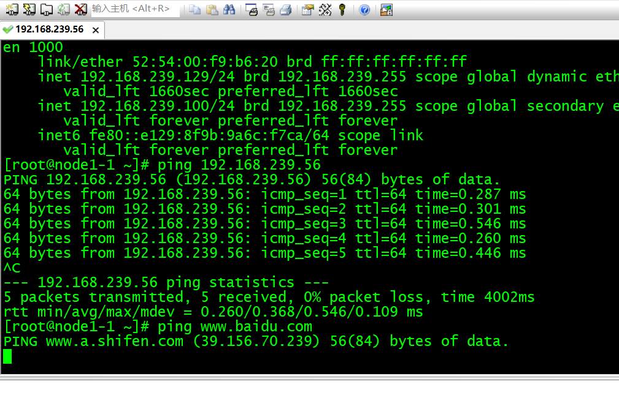
Task: Click the IP '192.168.239.100/24' in terminal
Action: 158,106
